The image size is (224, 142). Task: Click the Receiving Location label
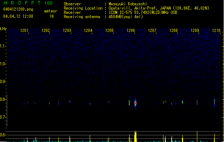(83, 8)
